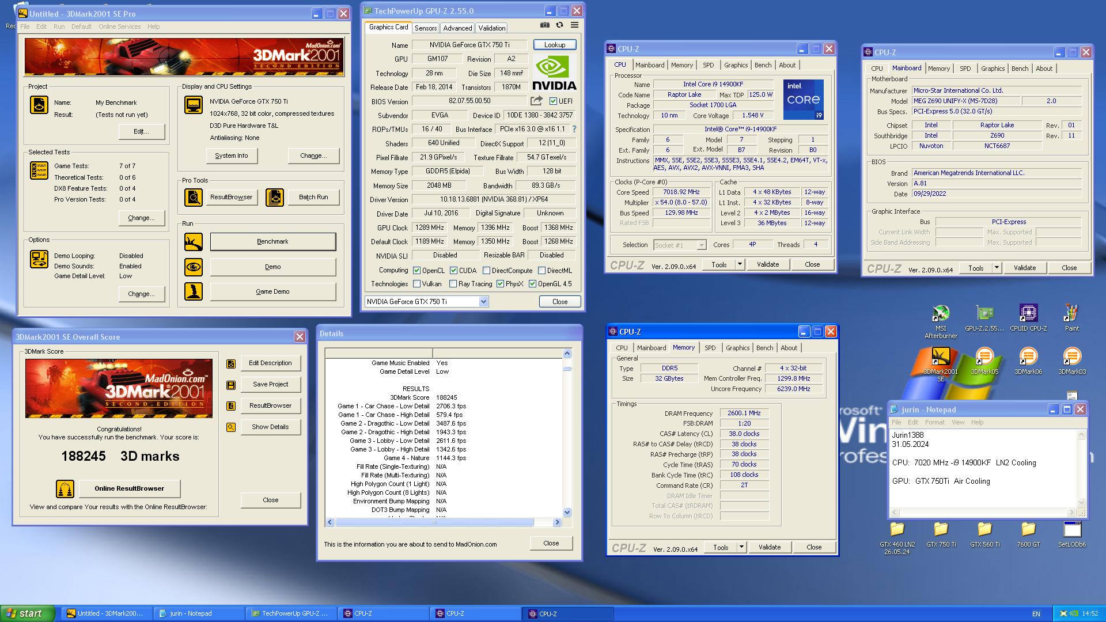Click the Options icon in 3DMark2001
Screen dimensions: 1106x622
(39, 259)
